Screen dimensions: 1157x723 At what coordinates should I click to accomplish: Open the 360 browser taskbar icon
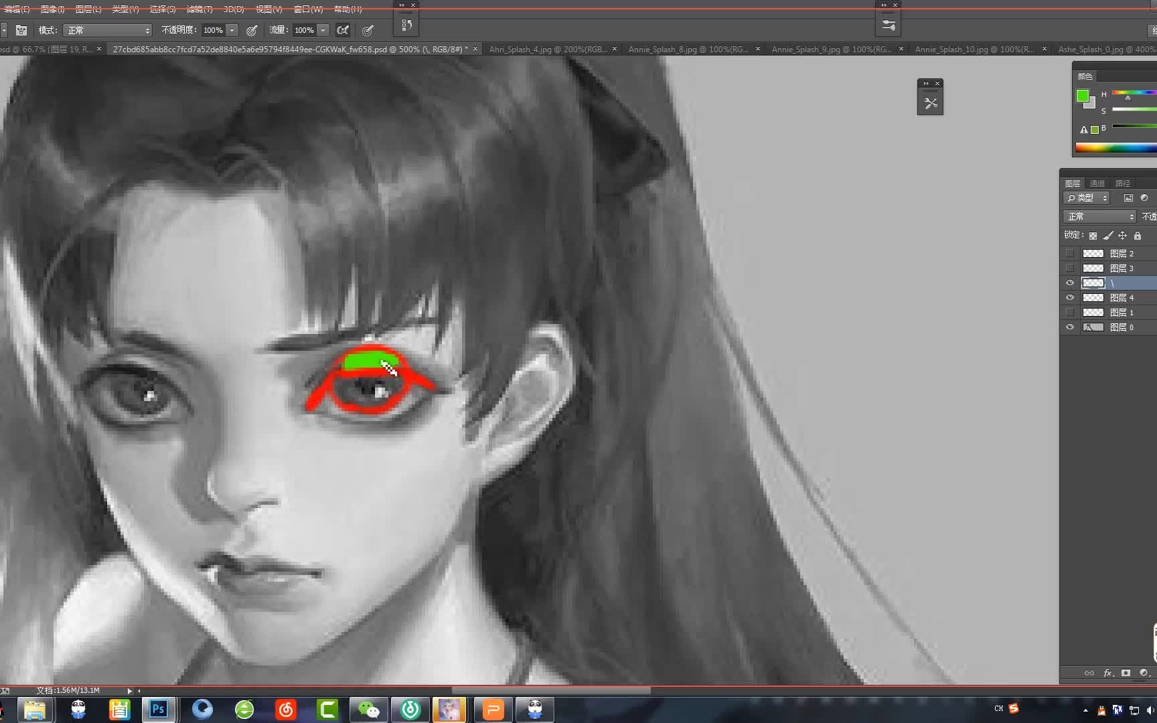coord(244,709)
